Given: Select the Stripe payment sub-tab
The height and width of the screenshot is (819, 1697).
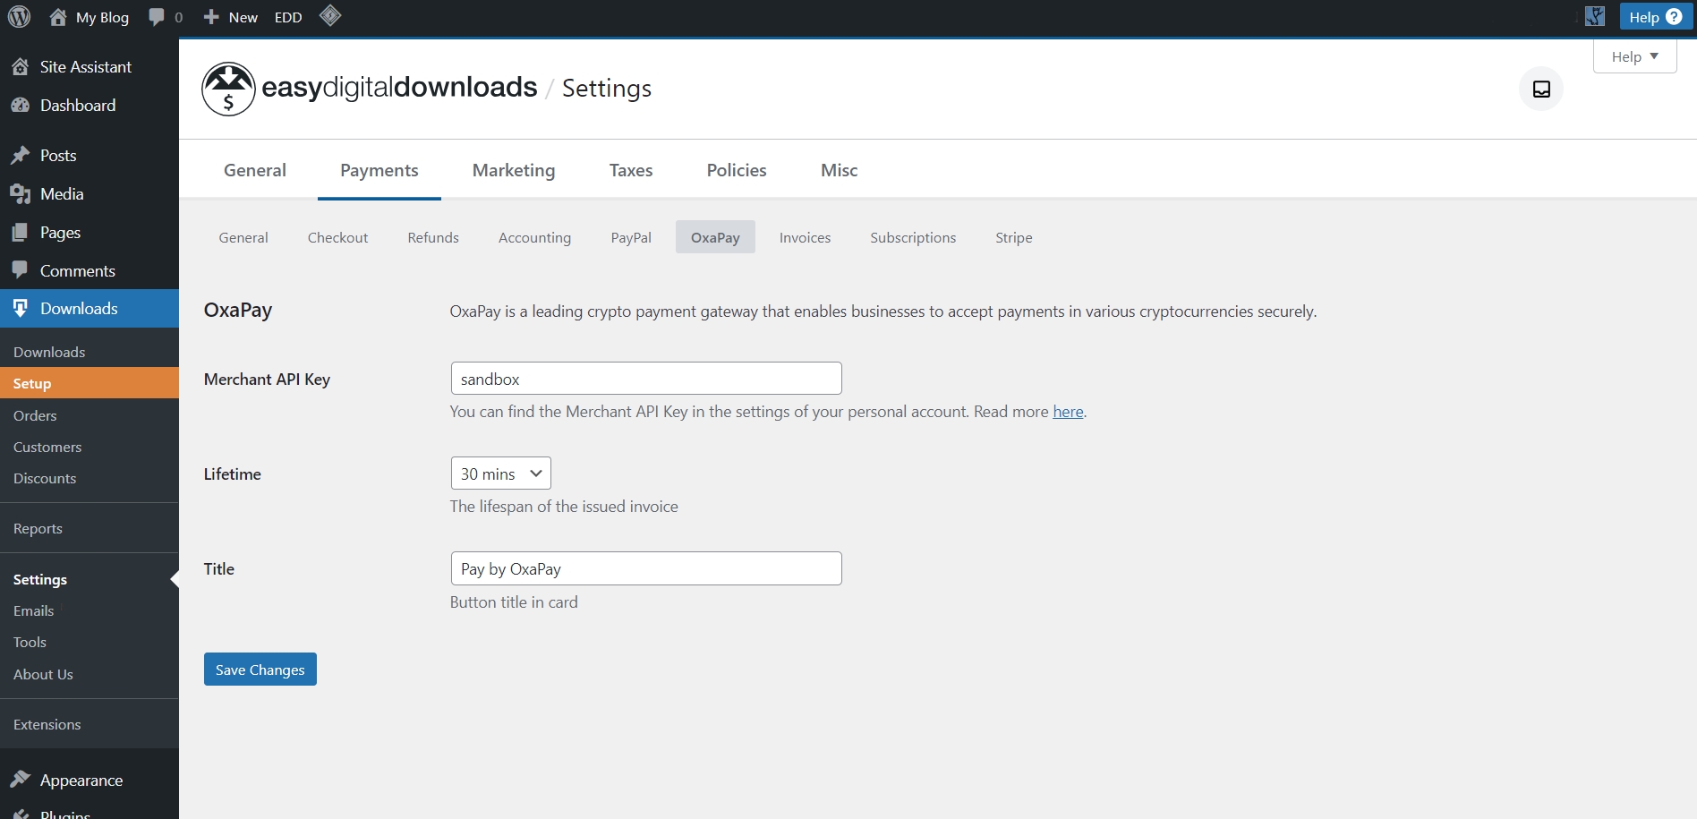Looking at the screenshot, I should pos(1013,237).
